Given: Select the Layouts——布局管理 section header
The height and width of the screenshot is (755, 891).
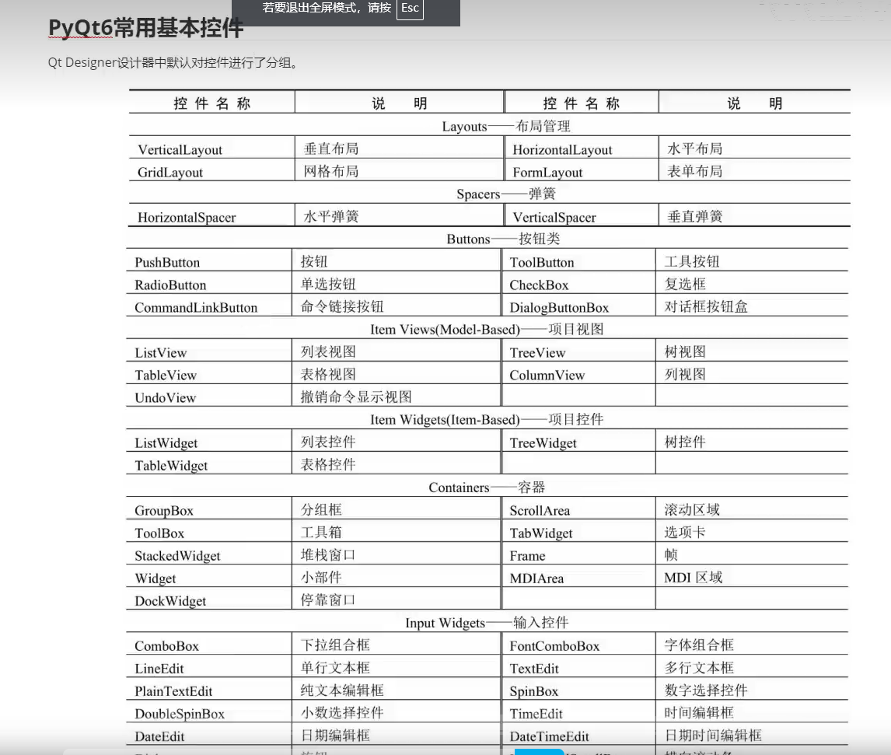Looking at the screenshot, I should (505, 126).
